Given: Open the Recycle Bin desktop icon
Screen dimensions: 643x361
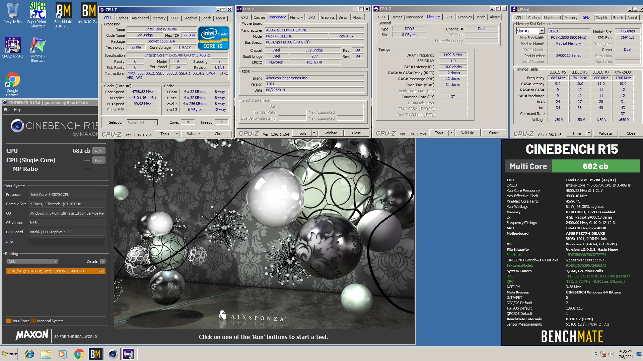Looking at the screenshot, I should (x=12, y=13).
